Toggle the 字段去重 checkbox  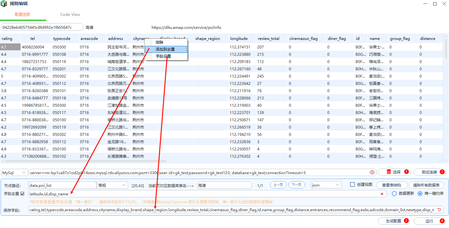click(23, 193)
